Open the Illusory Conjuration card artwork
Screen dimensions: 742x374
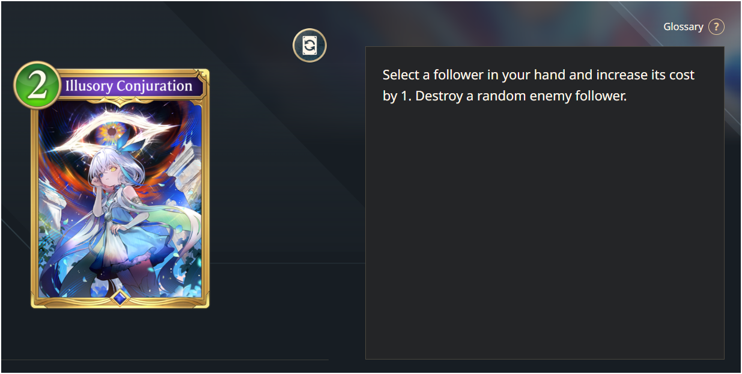120,198
